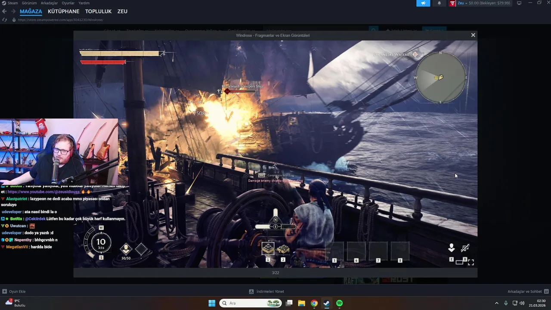Screen dimensions: 551x310
Task: Reload the store page
Action: coord(4,20)
